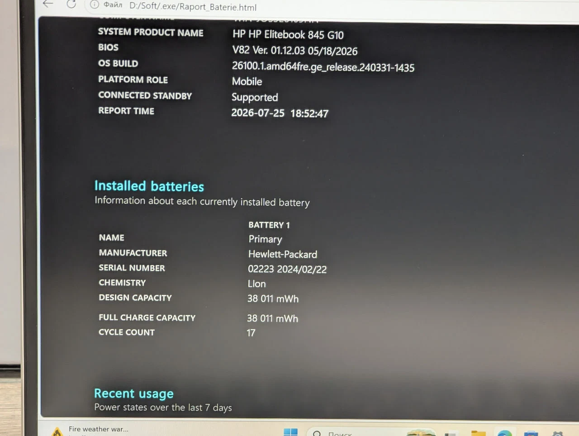
Task: Click the "FULL CHARGE CAPACITY" label
Action: (147, 318)
